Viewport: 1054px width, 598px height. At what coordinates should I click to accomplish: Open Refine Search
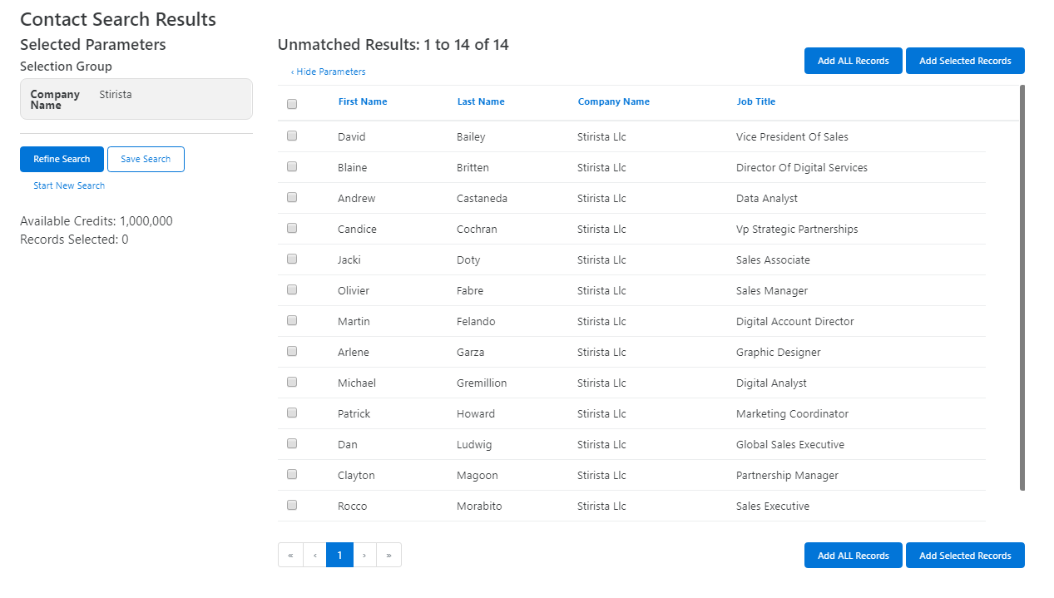62,159
